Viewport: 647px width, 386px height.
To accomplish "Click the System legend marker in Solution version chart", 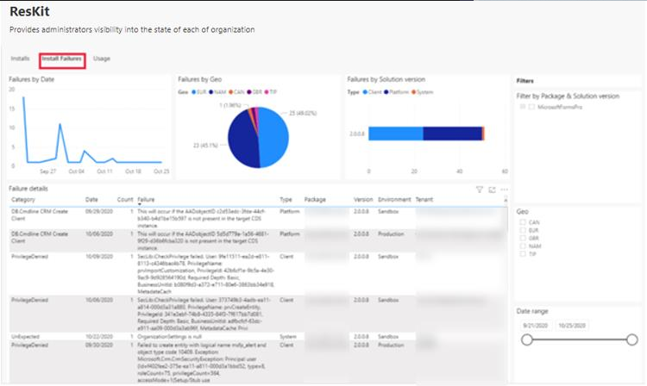I will click(413, 90).
